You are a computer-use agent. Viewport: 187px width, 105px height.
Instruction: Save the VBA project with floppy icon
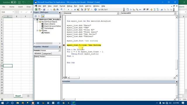coord(44,9)
